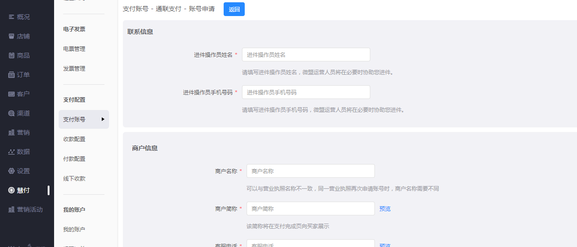Click into the 进件操作员手机号码 field
Image resolution: width=577 pixels, height=247 pixels.
(x=306, y=92)
